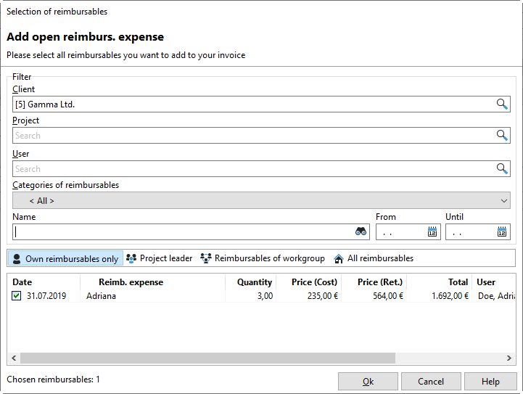Click the horizontal scrollbar thumb in table
The height and width of the screenshot is (394, 523).
click(207, 358)
